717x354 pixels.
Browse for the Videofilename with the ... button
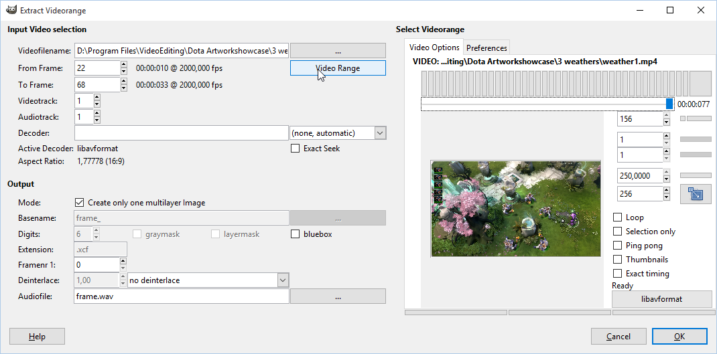(338, 51)
